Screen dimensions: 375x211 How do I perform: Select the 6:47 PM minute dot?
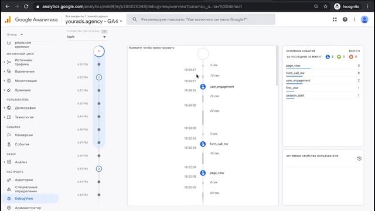point(99,142)
